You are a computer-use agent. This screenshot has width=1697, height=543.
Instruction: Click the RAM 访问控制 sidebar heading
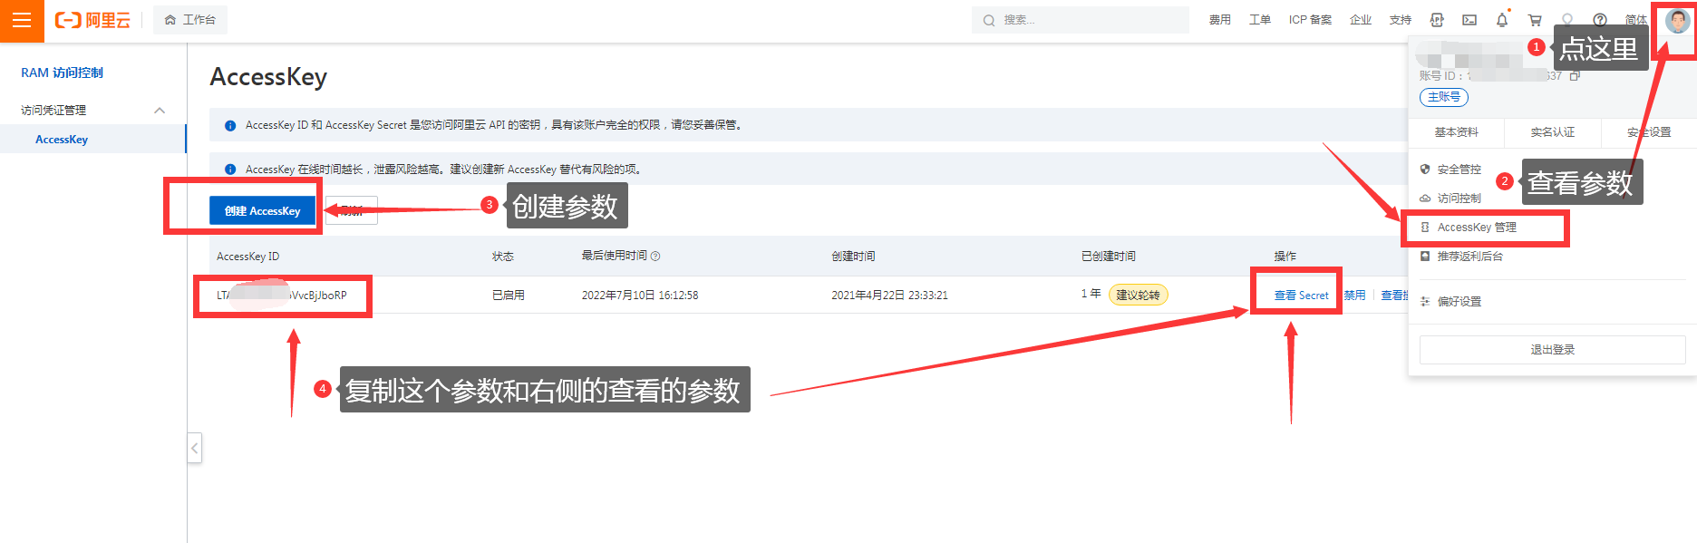pyautogui.click(x=63, y=73)
